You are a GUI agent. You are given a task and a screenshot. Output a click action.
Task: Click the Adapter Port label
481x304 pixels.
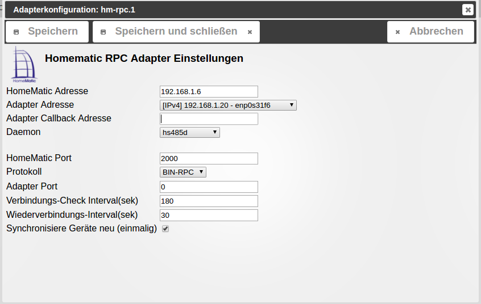[32, 186]
